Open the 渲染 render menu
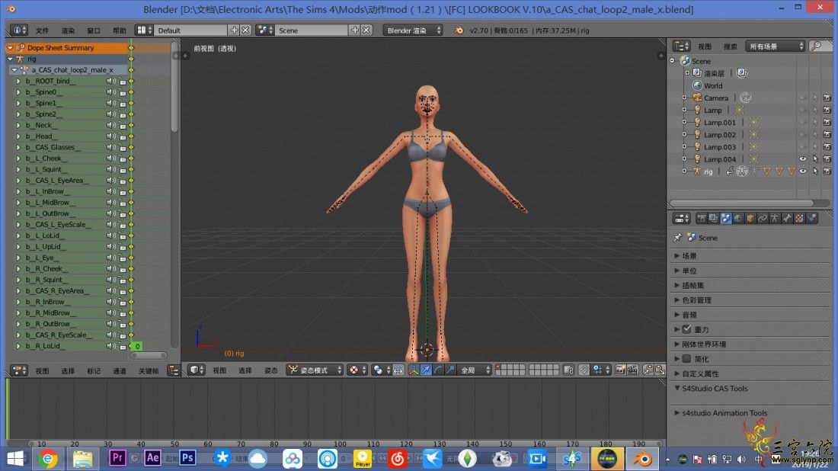The image size is (838, 471). click(x=68, y=30)
